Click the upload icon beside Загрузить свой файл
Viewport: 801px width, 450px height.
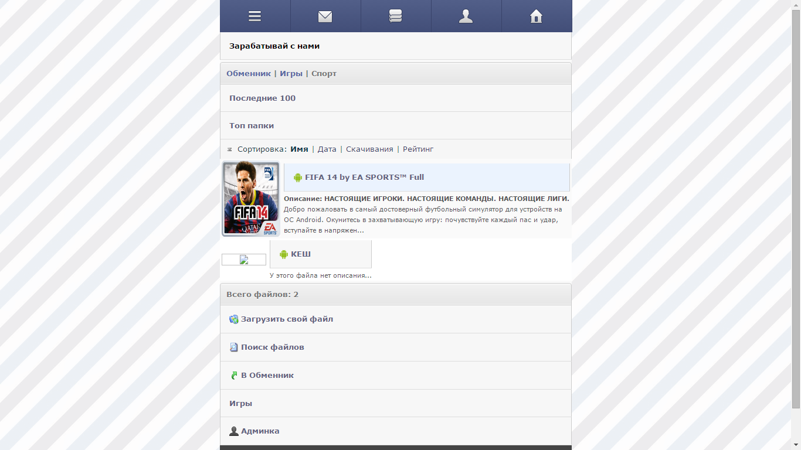[x=234, y=319]
